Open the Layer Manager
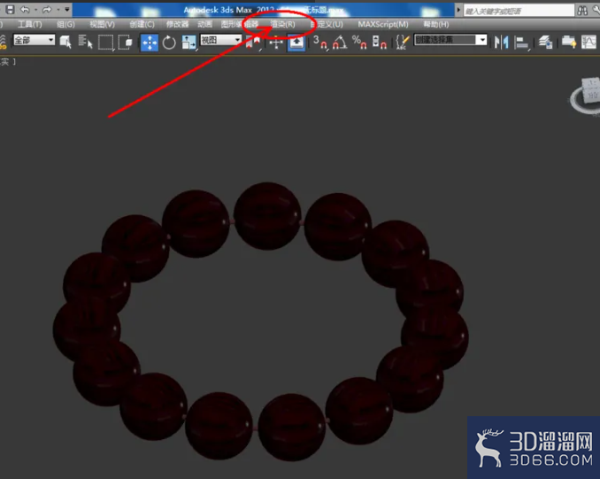 (546, 42)
